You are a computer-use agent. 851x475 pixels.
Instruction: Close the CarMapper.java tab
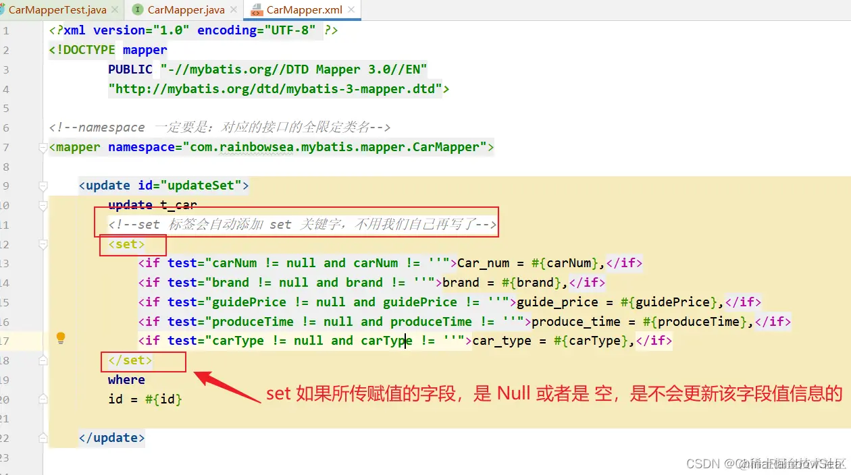point(233,10)
